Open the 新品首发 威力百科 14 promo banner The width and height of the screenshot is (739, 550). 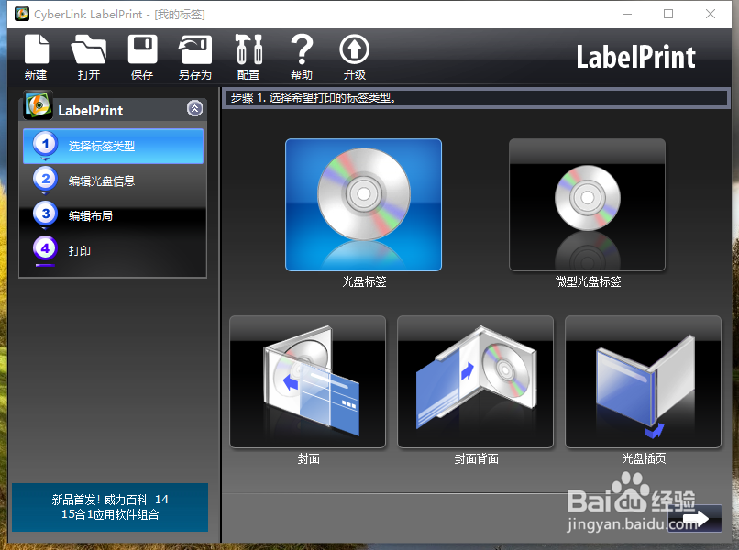[x=110, y=507]
